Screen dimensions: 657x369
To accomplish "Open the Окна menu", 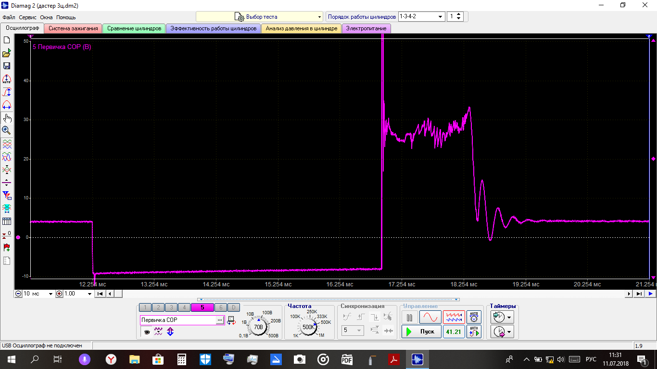I will coord(46,17).
